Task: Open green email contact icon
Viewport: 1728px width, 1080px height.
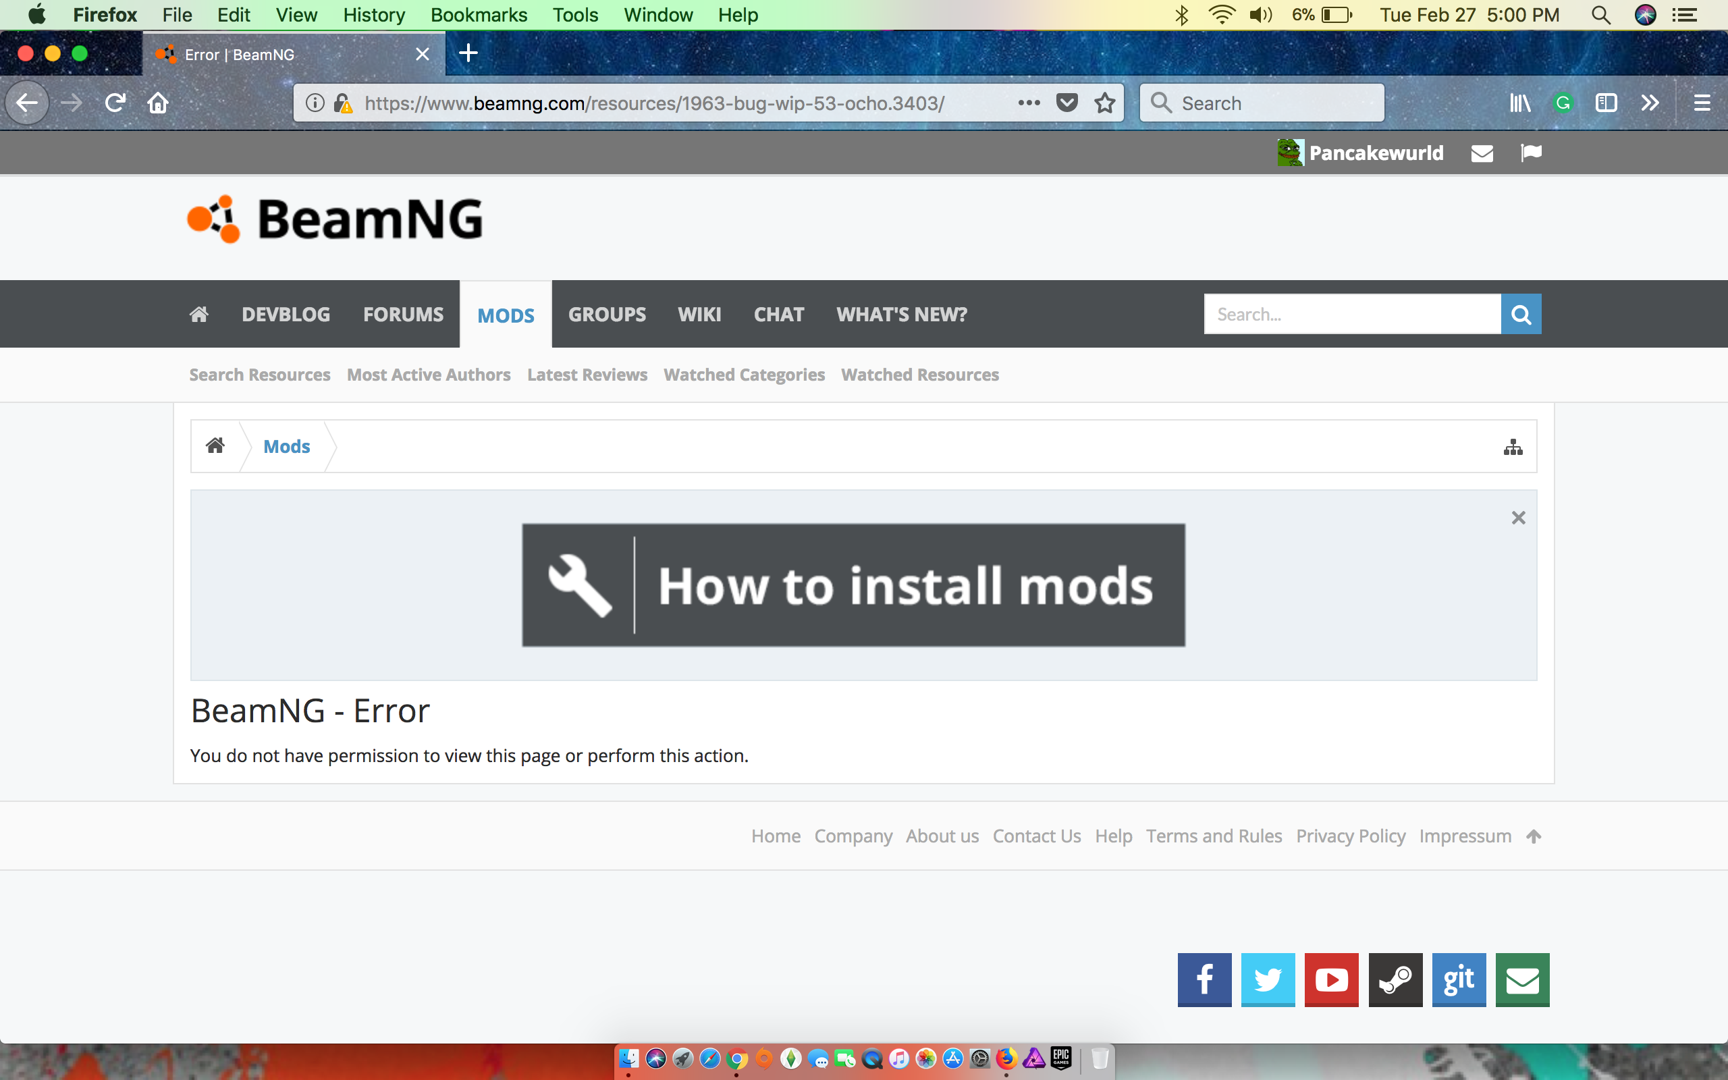Action: tap(1522, 979)
